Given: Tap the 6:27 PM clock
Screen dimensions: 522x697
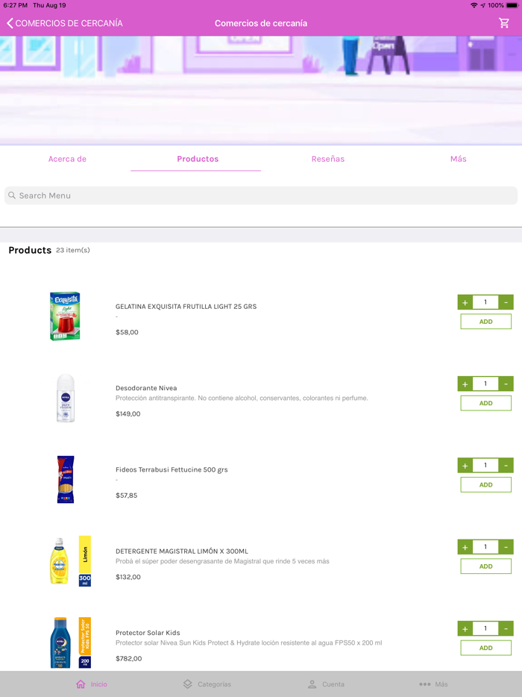Looking at the screenshot, I should (15, 5).
